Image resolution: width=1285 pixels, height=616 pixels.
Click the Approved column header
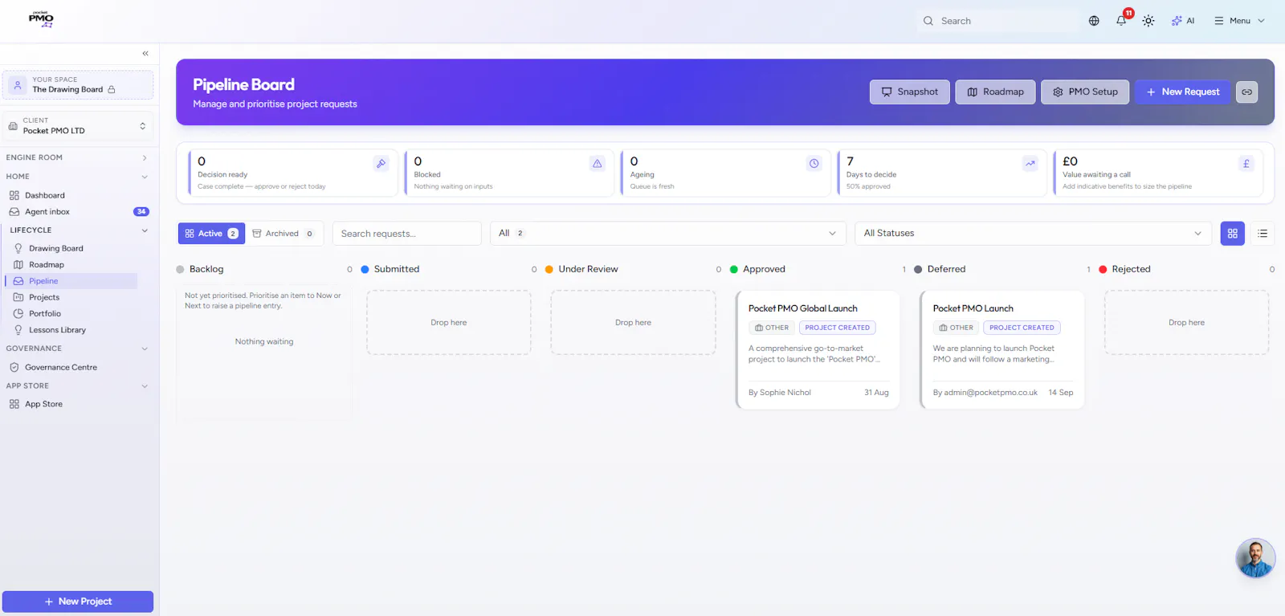tap(764, 270)
